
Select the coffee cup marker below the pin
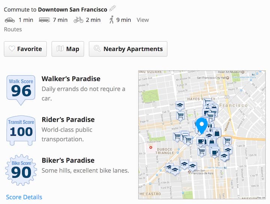point(201,142)
